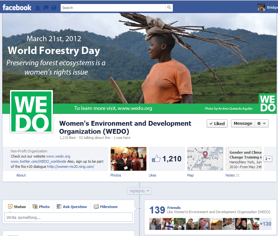Expand more apps arrow showing 2
This screenshot has width=278, height=236.
268,159
